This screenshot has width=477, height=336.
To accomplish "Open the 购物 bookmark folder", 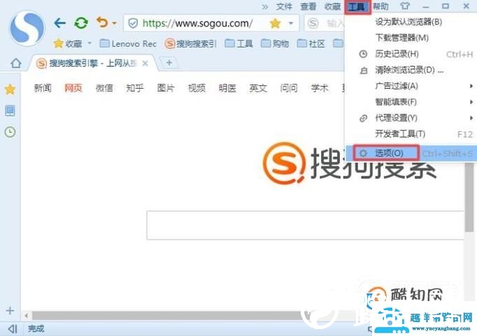I will [275, 44].
